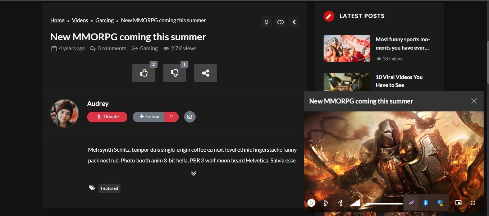The image size is (489, 216).
Task: Open Gaming breadcrumb link
Action: point(105,20)
